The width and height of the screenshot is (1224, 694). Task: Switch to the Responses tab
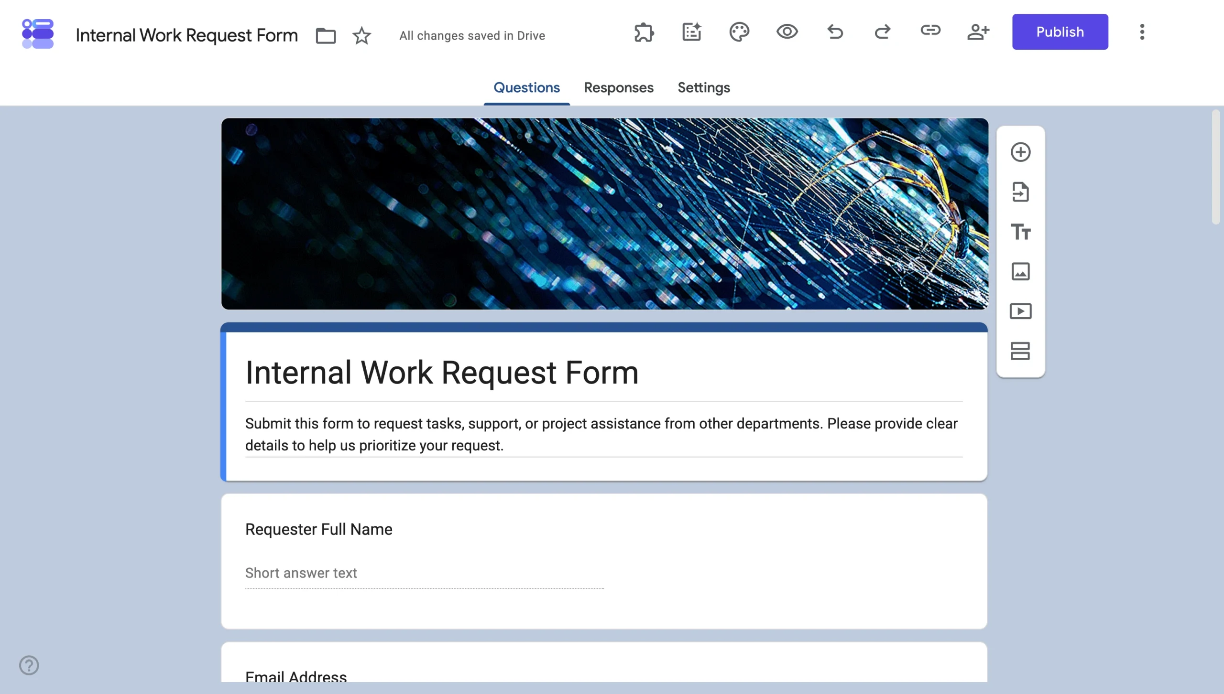619,88
